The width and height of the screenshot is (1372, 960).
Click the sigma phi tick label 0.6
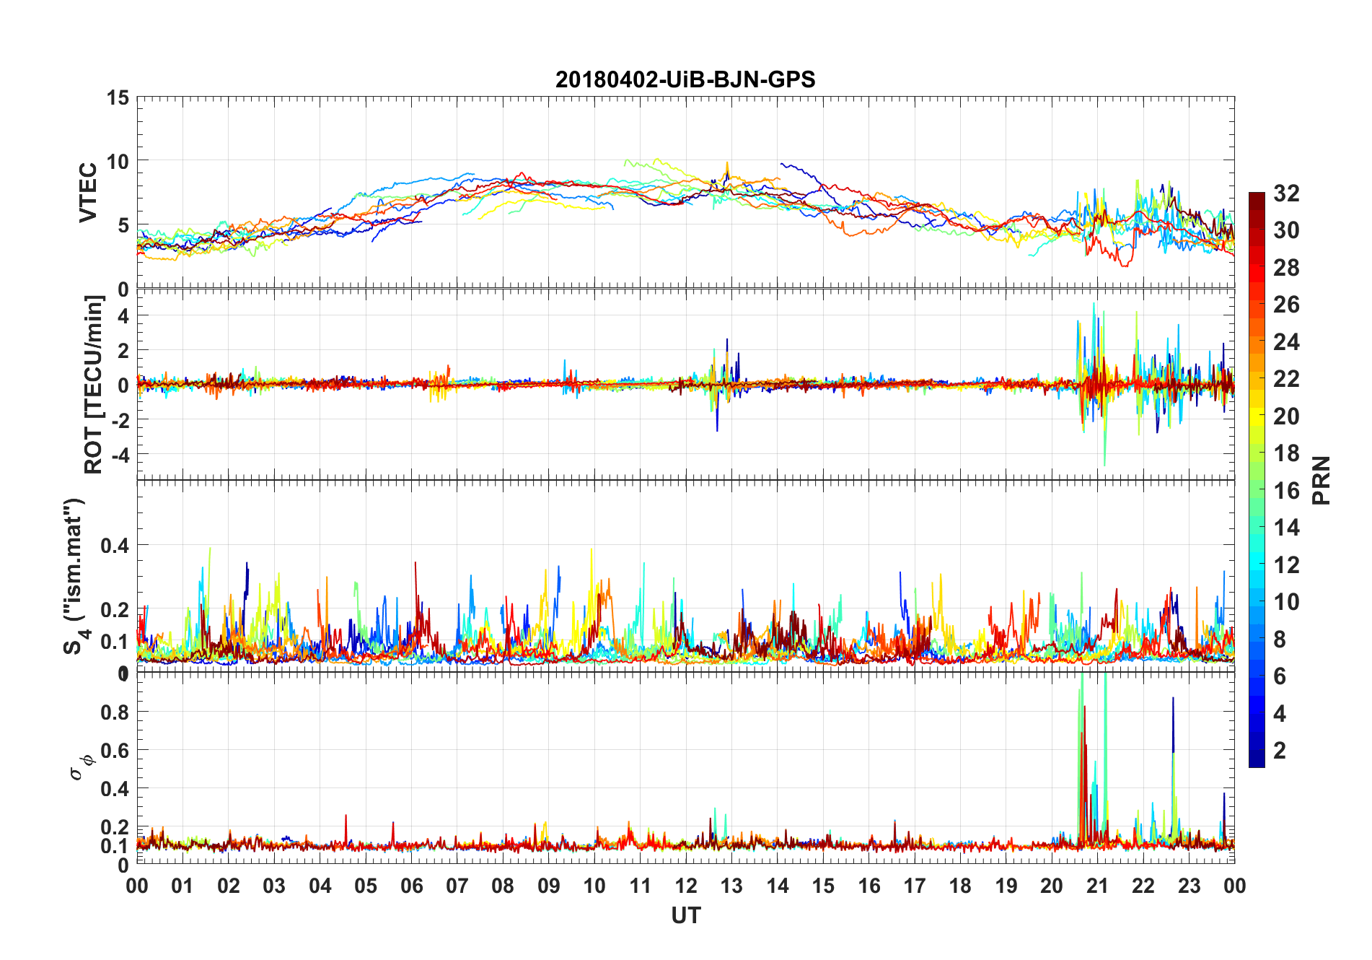click(115, 751)
